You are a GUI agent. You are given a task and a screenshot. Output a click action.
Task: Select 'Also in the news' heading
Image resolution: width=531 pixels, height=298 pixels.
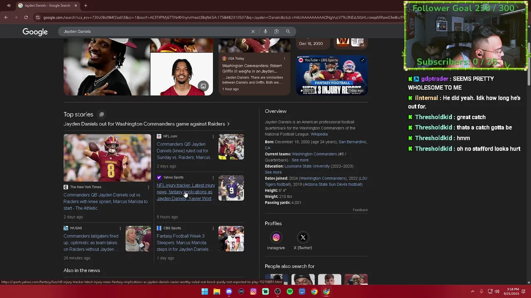82,270
